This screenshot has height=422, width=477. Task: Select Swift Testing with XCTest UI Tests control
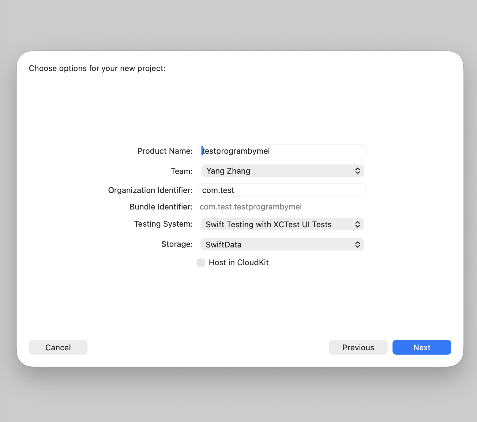pos(268,224)
